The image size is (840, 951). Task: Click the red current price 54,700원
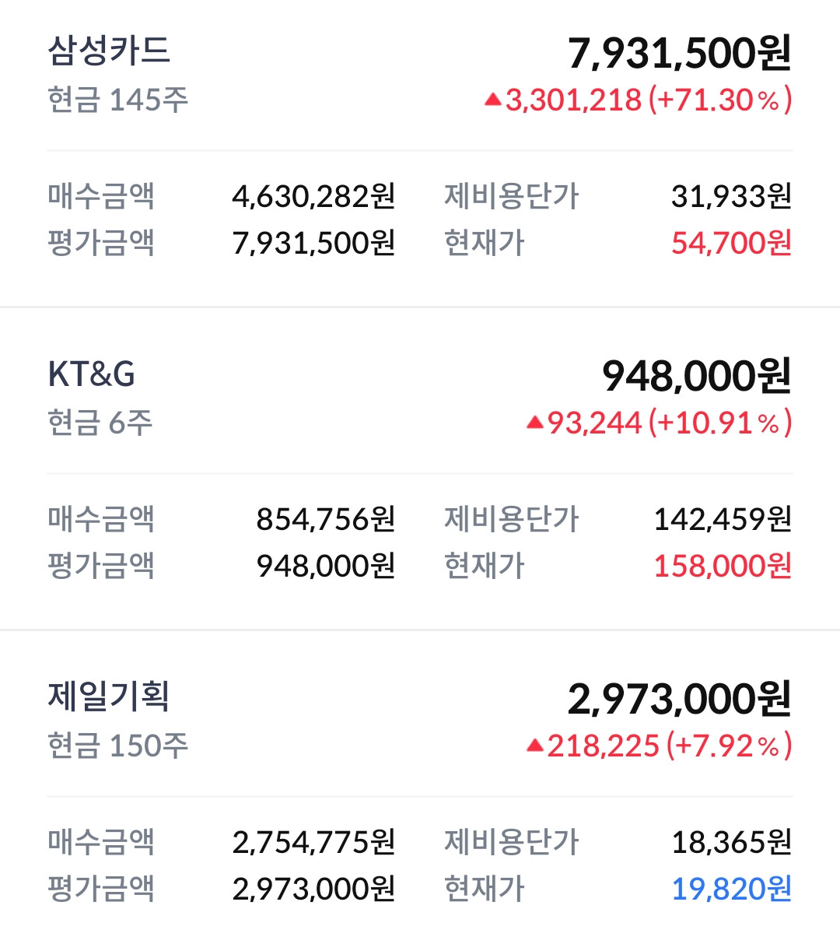coord(731,244)
